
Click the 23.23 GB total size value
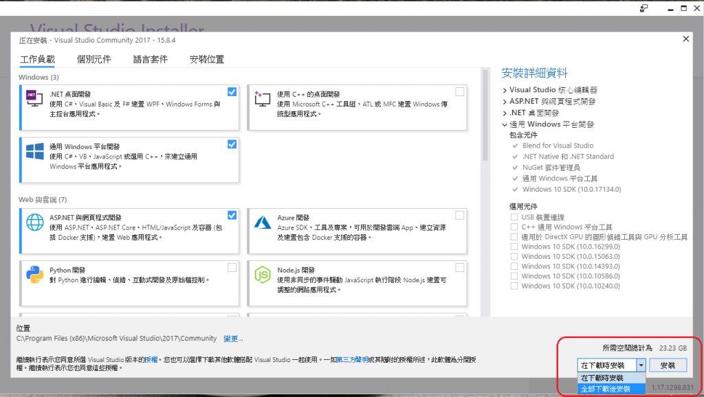673,348
